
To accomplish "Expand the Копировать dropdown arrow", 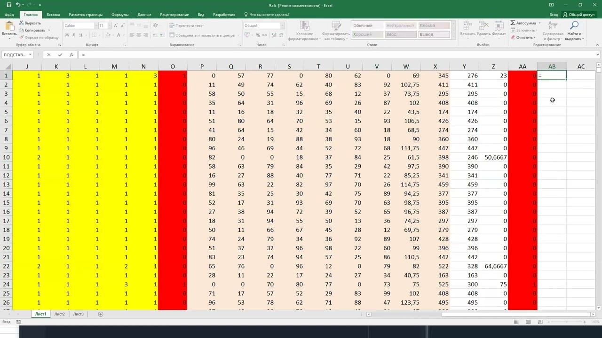I will pos(49,31).
